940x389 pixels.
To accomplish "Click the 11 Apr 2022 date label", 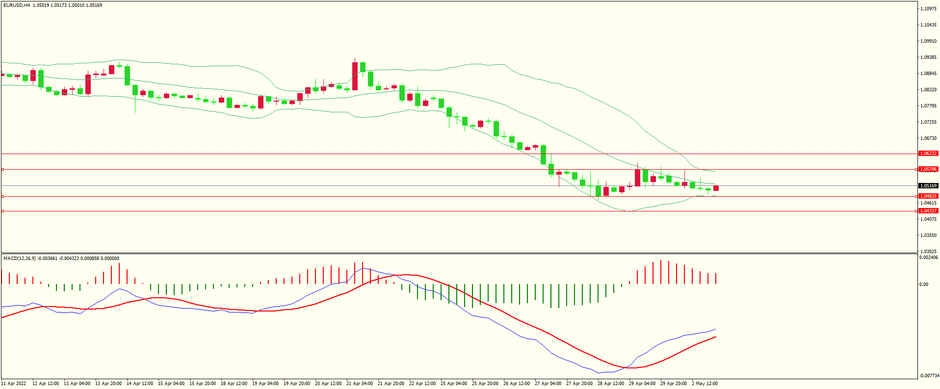I will point(14,384).
